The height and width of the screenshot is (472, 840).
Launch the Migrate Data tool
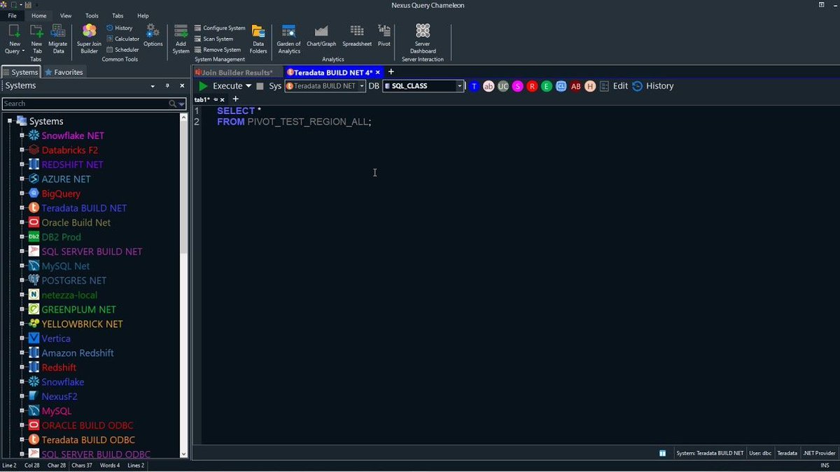pos(58,38)
